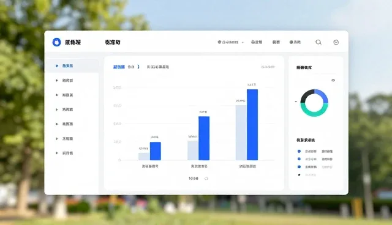
Task: Click the shortest blue bar in the chart
Action: (x=156, y=151)
